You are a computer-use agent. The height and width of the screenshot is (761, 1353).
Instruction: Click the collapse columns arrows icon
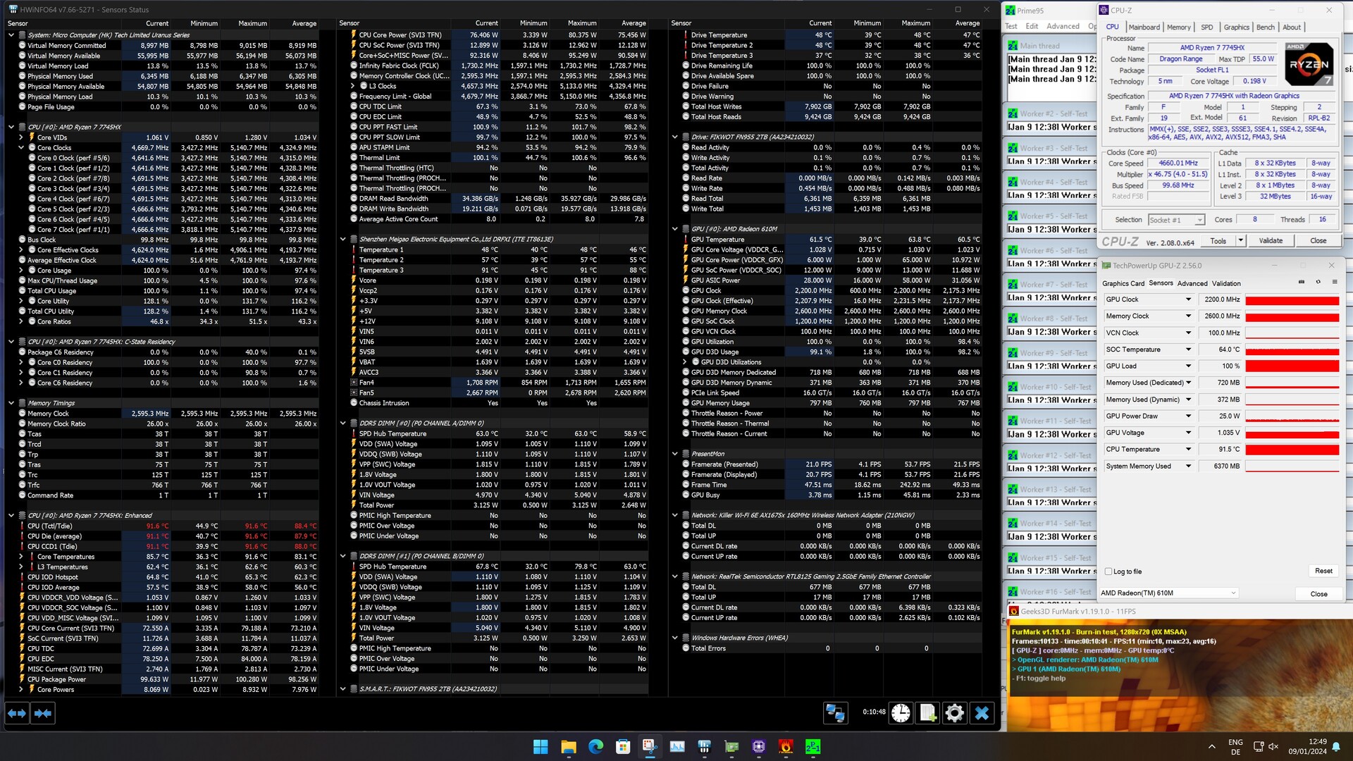point(43,713)
